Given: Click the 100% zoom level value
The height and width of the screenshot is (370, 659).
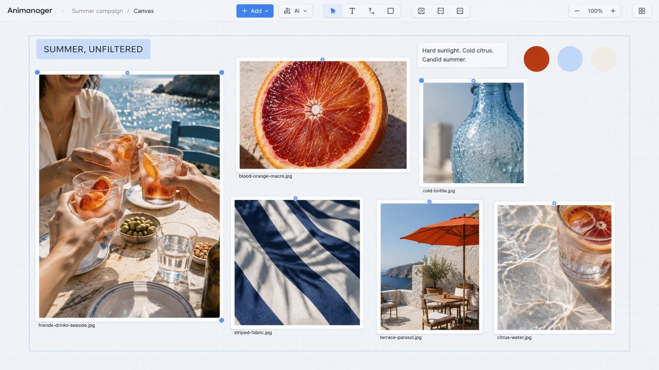Looking at the screenshot, I should point(595,11).
